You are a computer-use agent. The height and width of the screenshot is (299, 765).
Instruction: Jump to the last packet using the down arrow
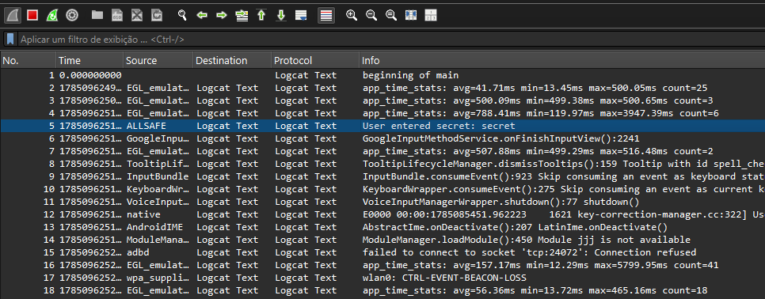click(281, 16)
